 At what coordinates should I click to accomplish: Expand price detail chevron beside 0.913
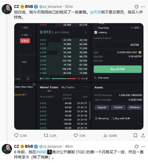coord(86,33)
